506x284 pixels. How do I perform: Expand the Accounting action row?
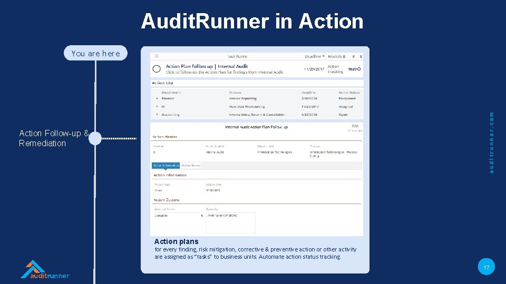click(157, 115)
